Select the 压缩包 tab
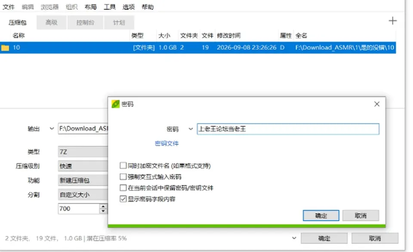The width and height of the screenshot is (413, 252). 18,22
